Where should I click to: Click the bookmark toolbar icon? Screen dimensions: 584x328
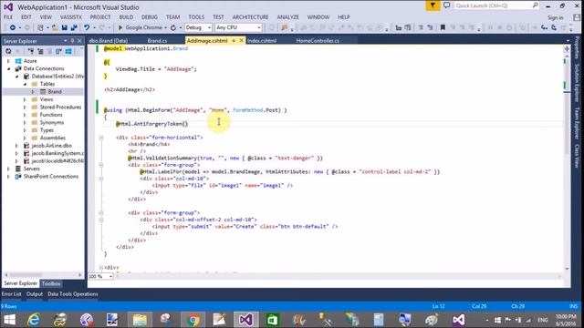[x=443, y=27]
